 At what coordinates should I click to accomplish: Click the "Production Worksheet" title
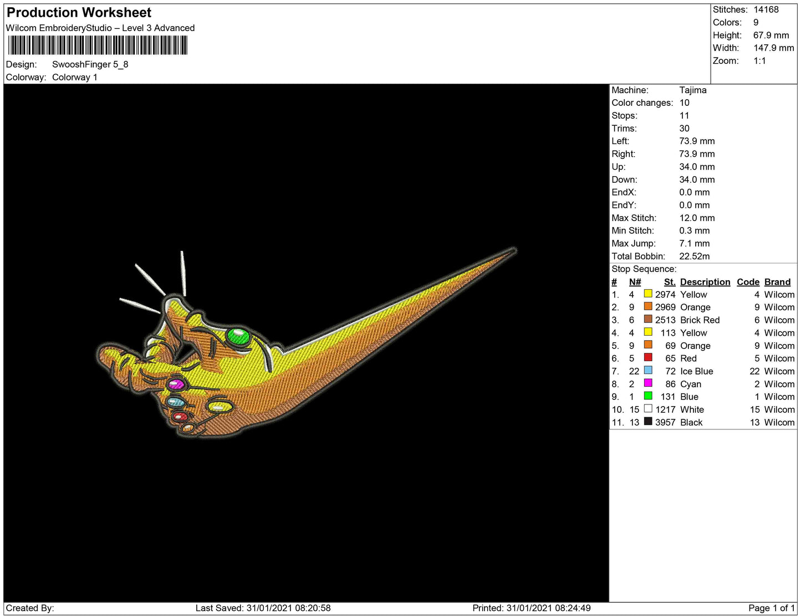pos(79,13)
